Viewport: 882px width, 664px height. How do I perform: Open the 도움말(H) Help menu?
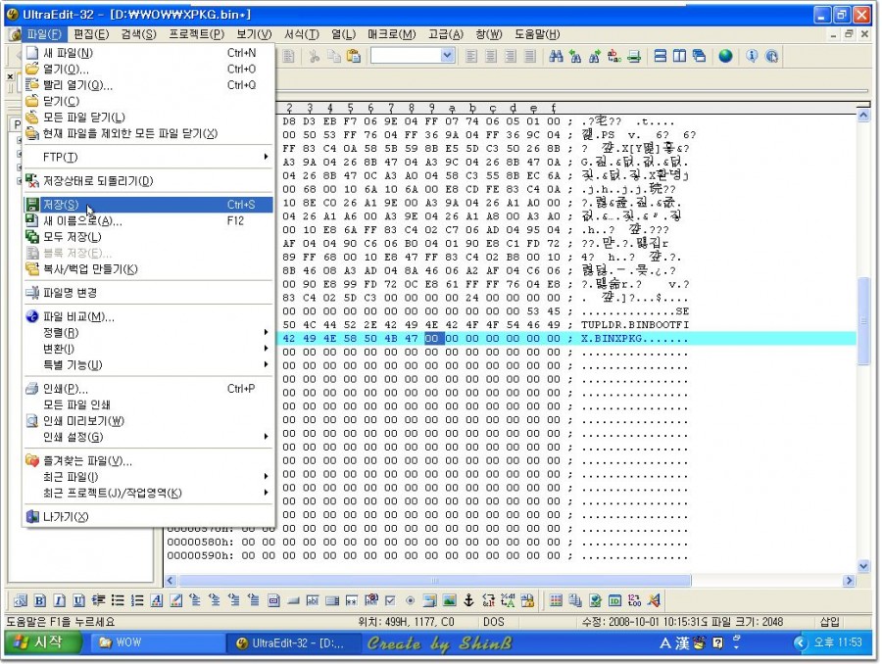537,34
